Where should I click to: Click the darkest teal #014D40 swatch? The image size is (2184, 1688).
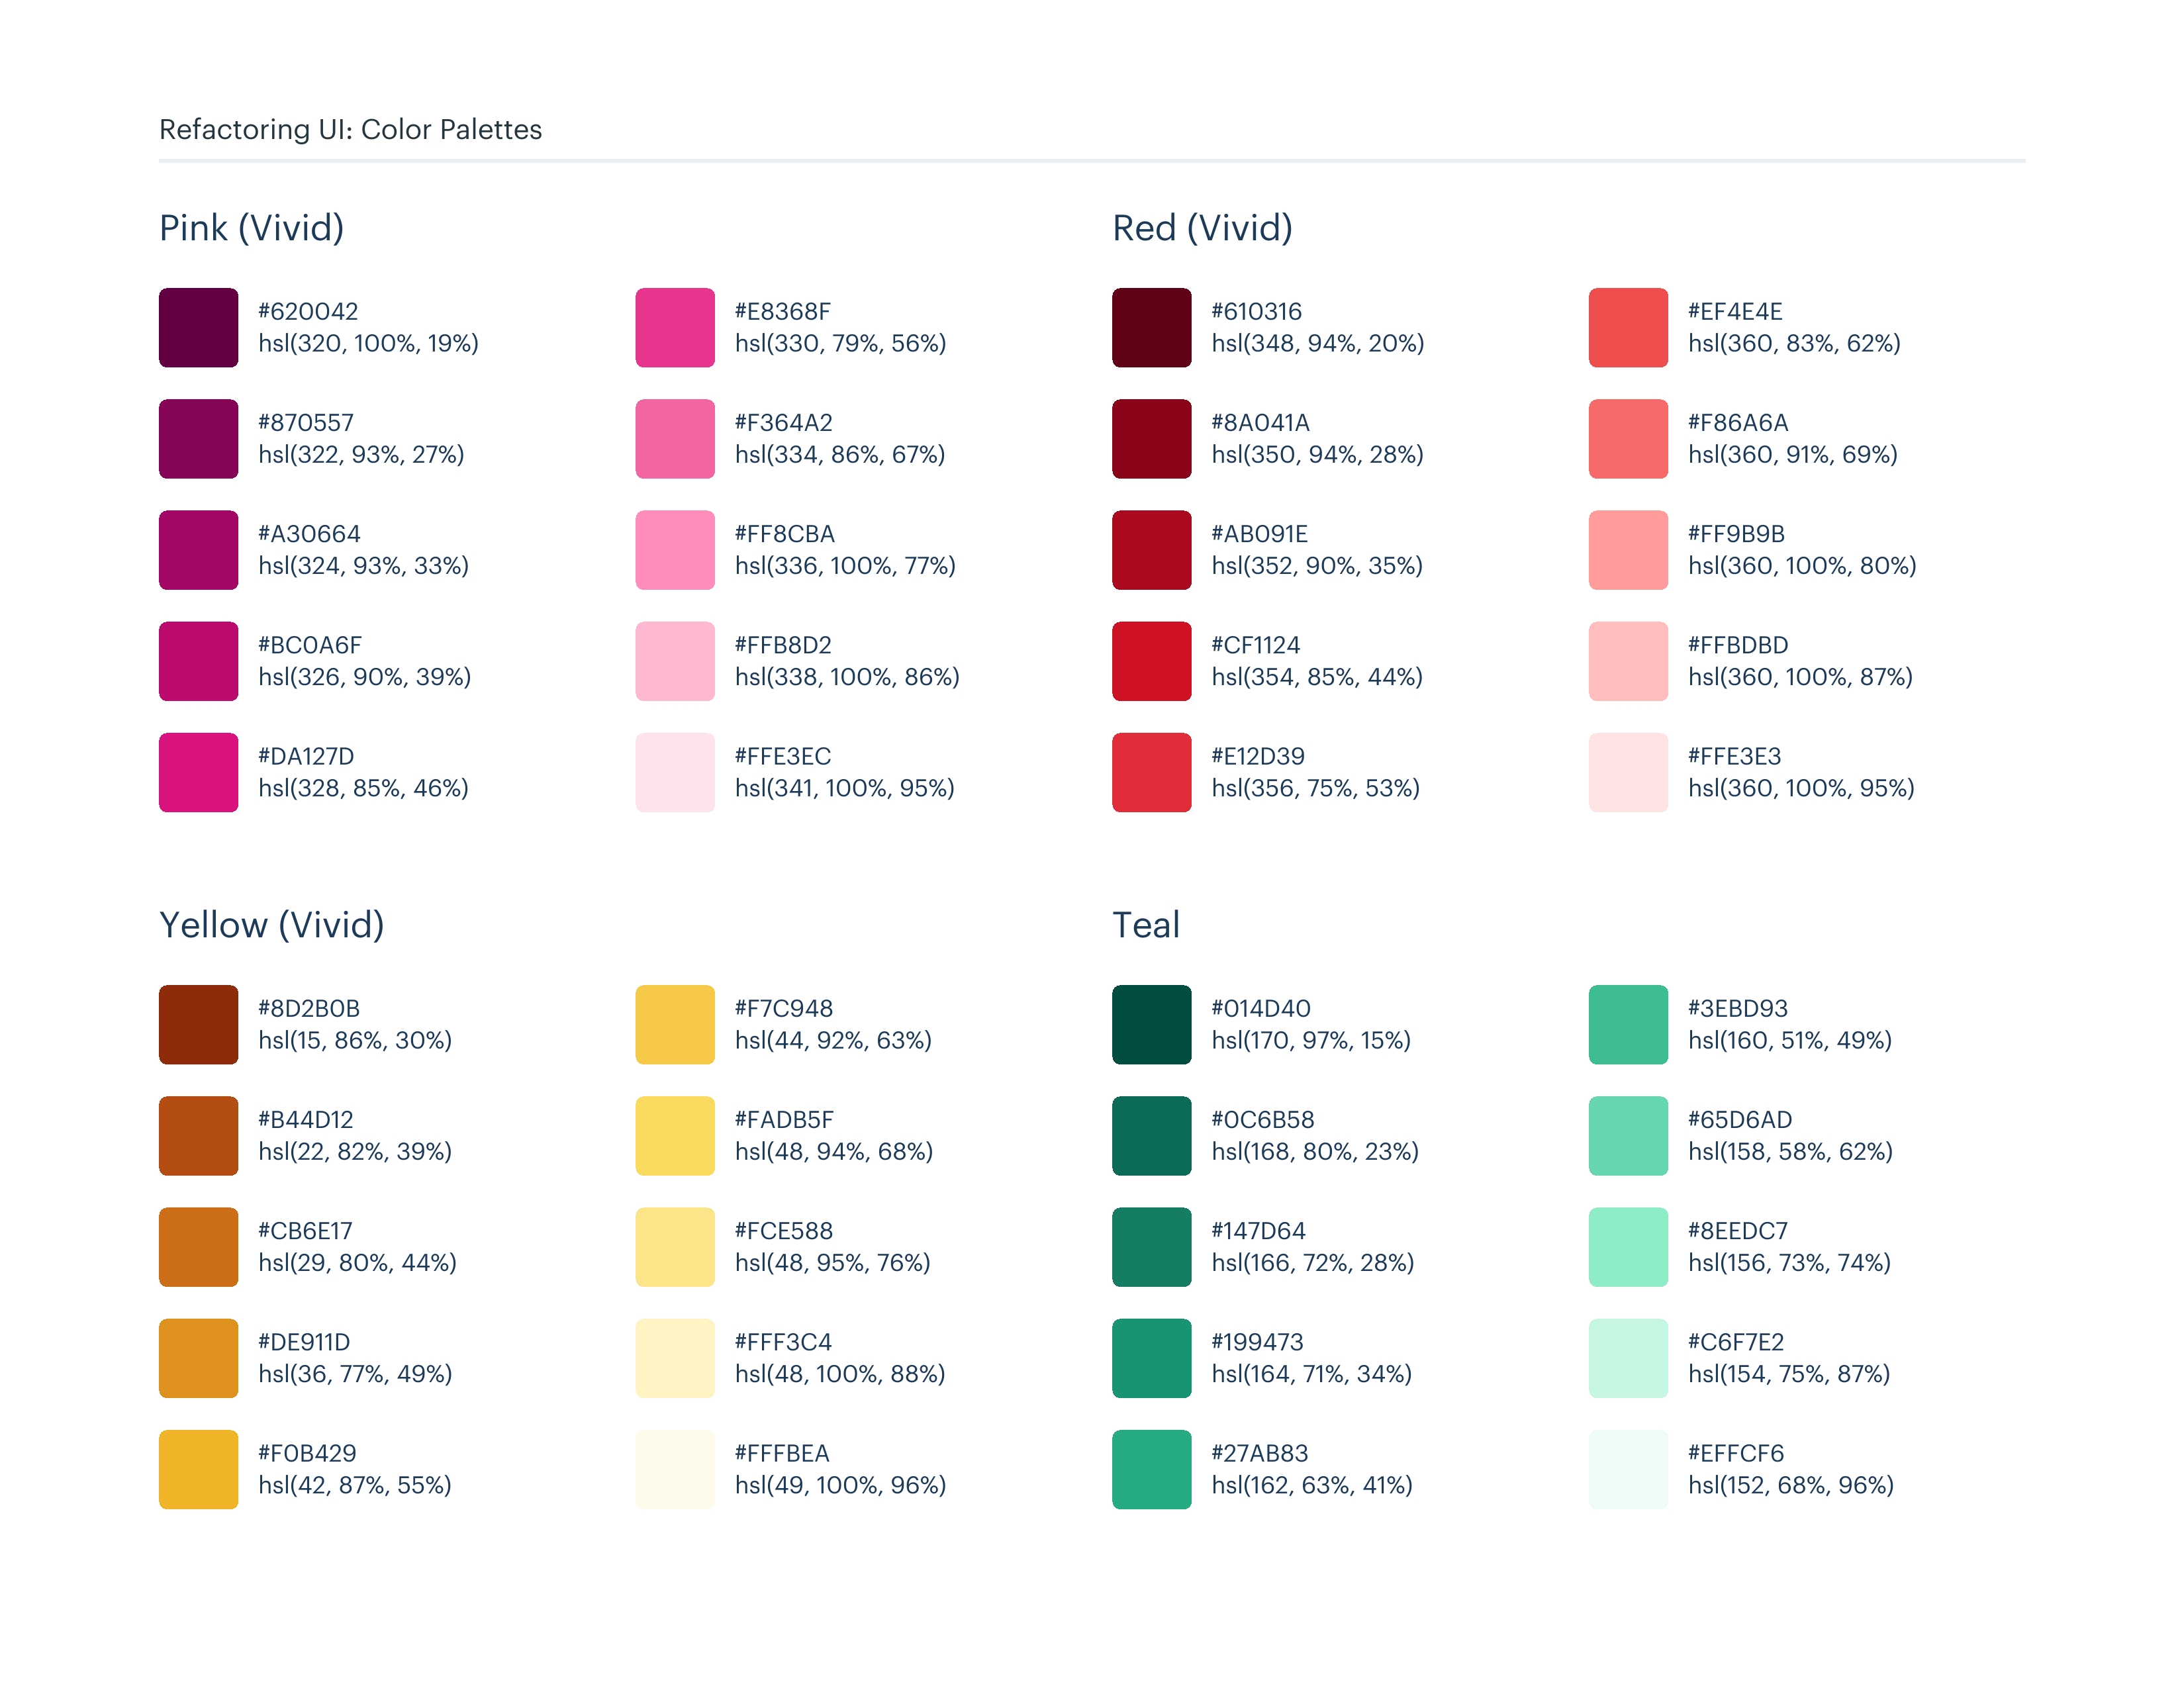1151,1025
